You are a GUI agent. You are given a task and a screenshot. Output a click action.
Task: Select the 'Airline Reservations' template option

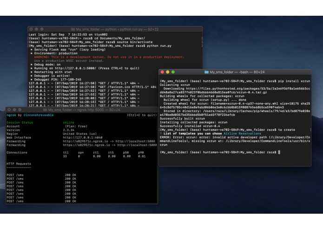pyautogui.click(x=242, y=134)
